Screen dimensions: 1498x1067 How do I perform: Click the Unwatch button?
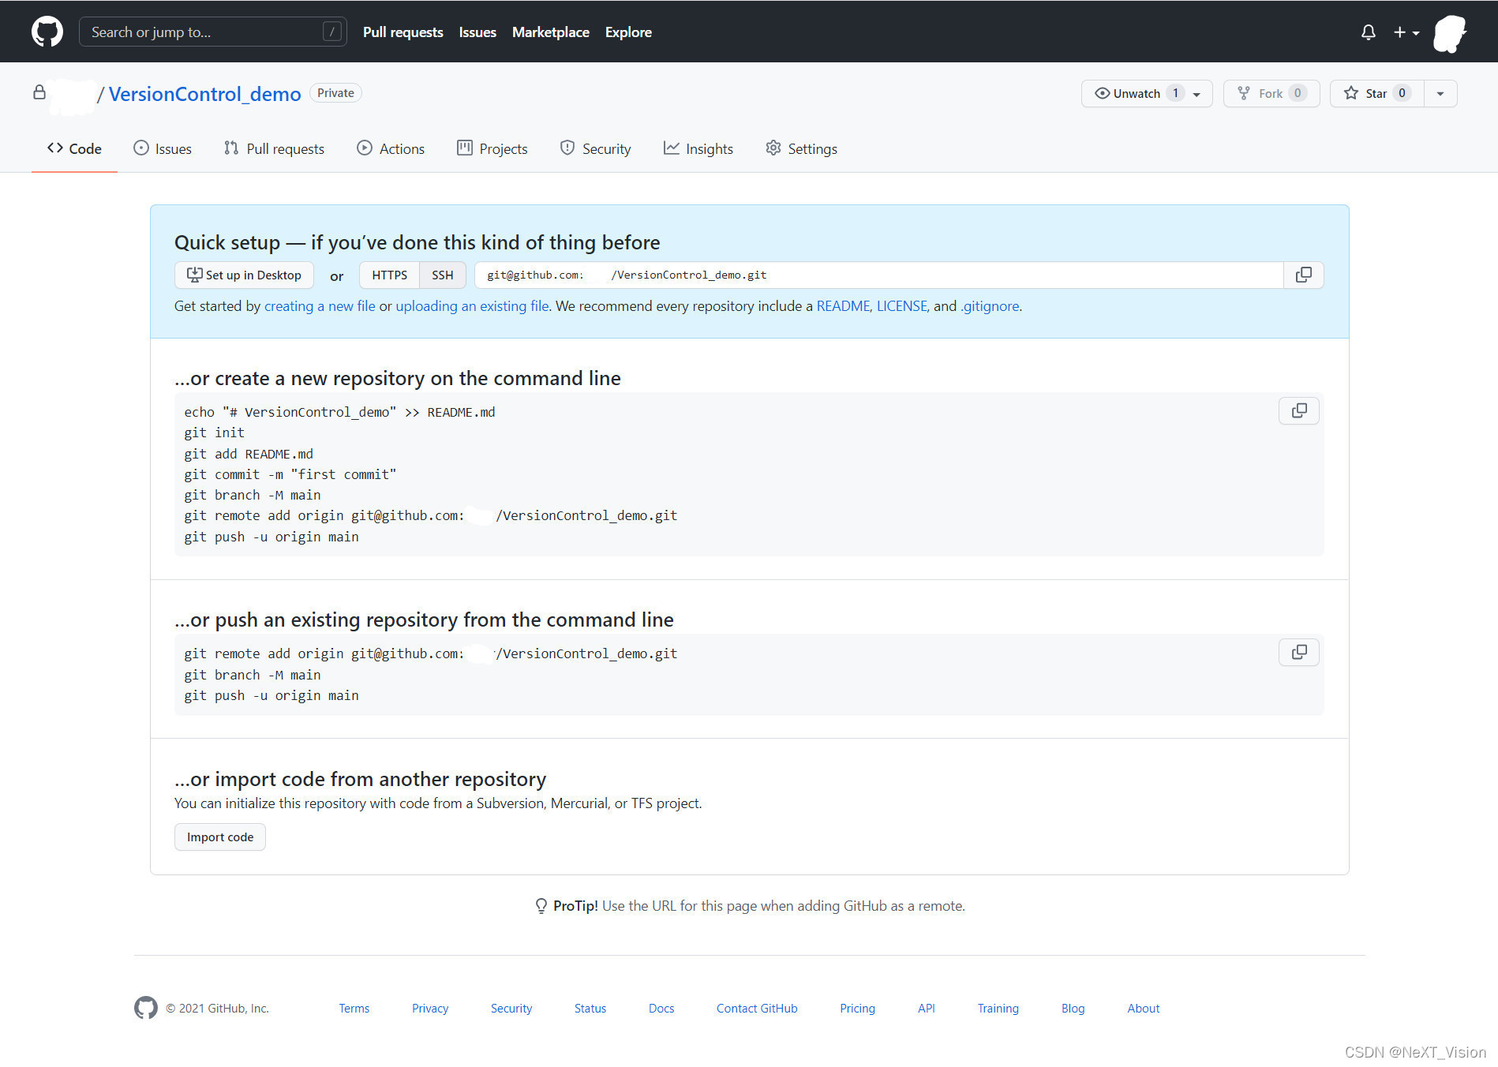1146,93
